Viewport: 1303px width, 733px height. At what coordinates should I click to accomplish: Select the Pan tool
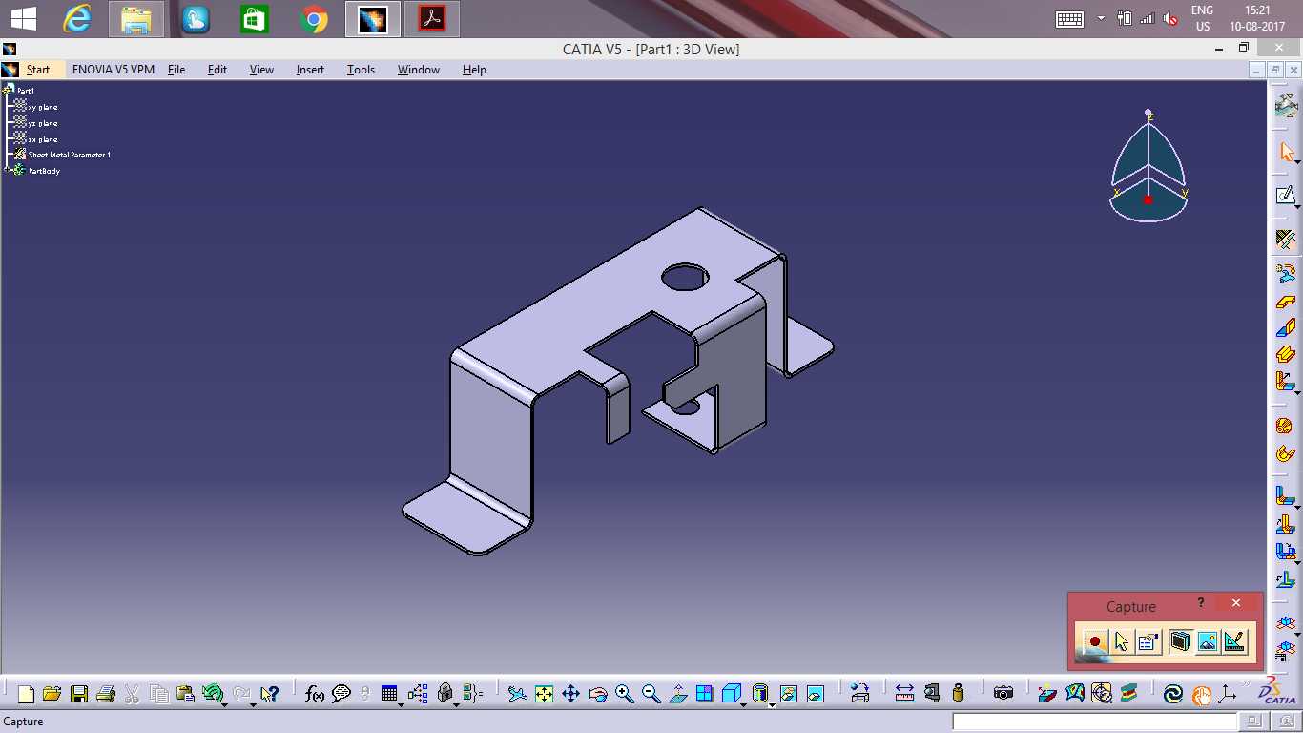(570, 694)
